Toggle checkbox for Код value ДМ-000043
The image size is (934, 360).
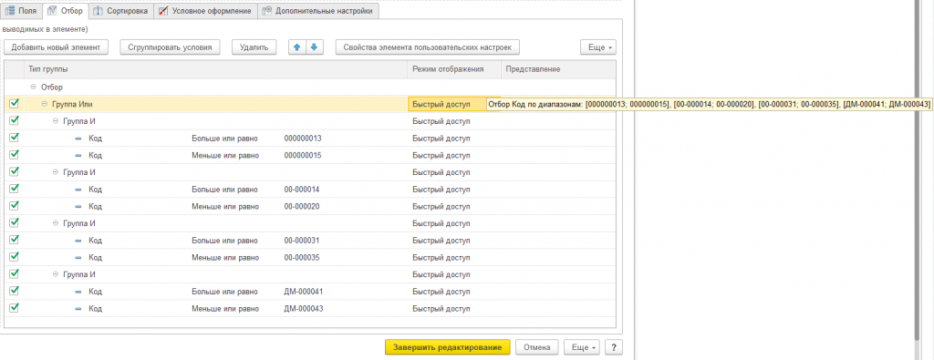pyautogui.click(x=15, y=308)
